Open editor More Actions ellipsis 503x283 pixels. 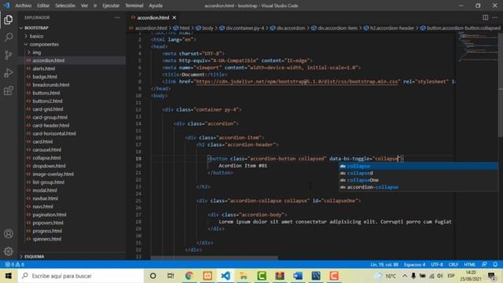[495, 17]
